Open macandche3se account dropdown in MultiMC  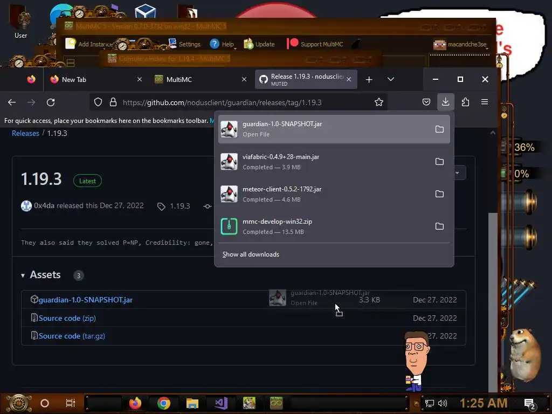click(x=460, y=44)
